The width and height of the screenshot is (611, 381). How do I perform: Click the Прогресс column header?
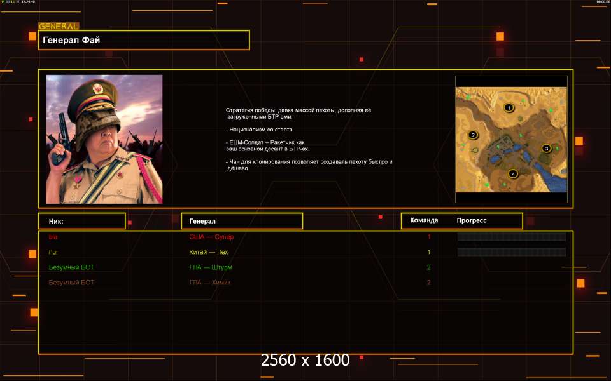pyautogui.click(x=472, y=221)
